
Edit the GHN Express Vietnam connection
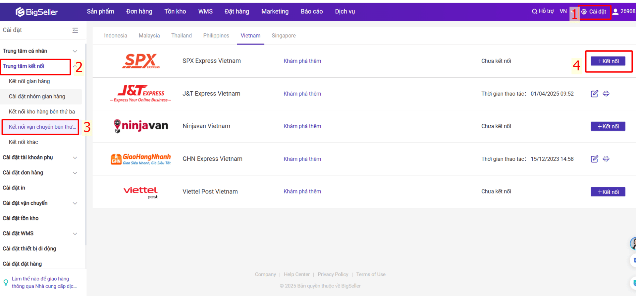click(x=594, y=159)
